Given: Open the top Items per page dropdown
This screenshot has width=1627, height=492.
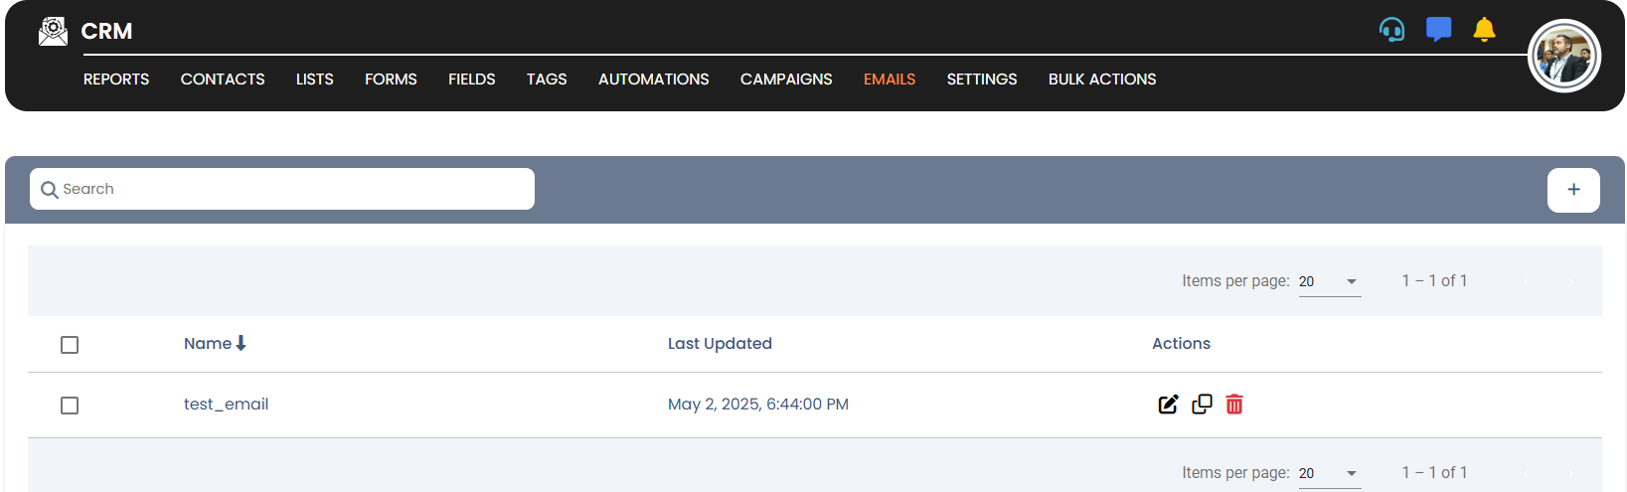Looking at the screenshot, I should pyautogui.click(x=1329, y=281).
